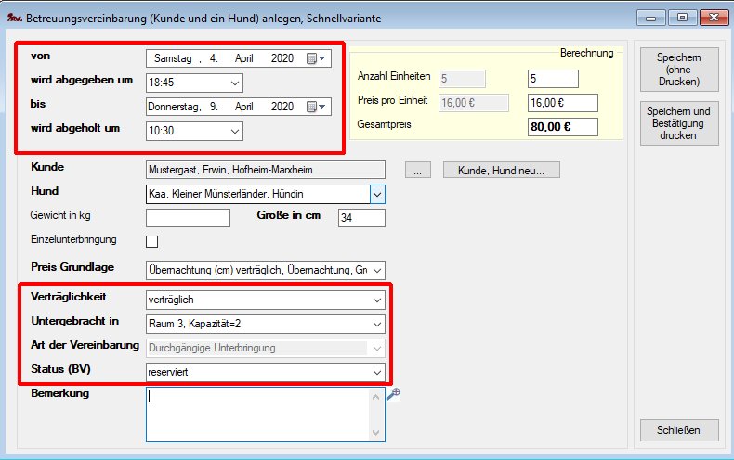Expand the Preis Grundlage dropdown
Viewport: 734px width, 460px height.
click(375, 270)
